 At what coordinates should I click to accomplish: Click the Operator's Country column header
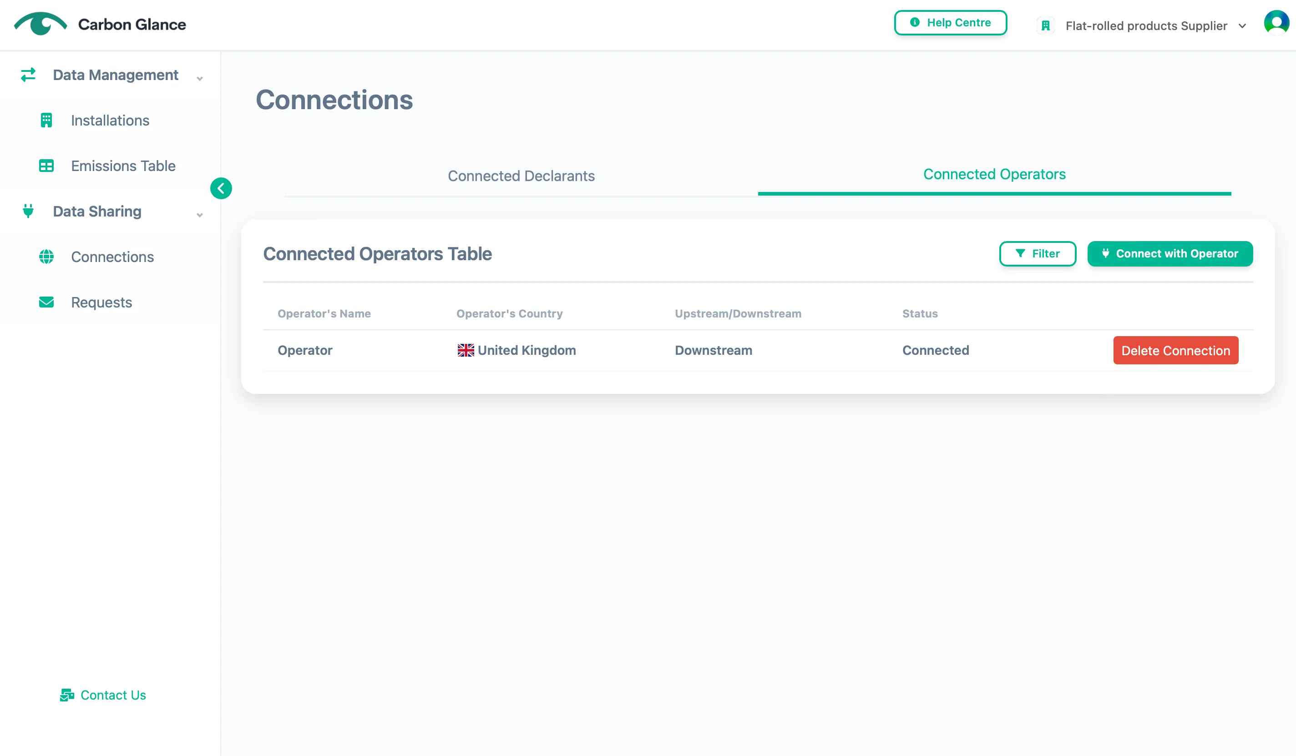point(509,313)
